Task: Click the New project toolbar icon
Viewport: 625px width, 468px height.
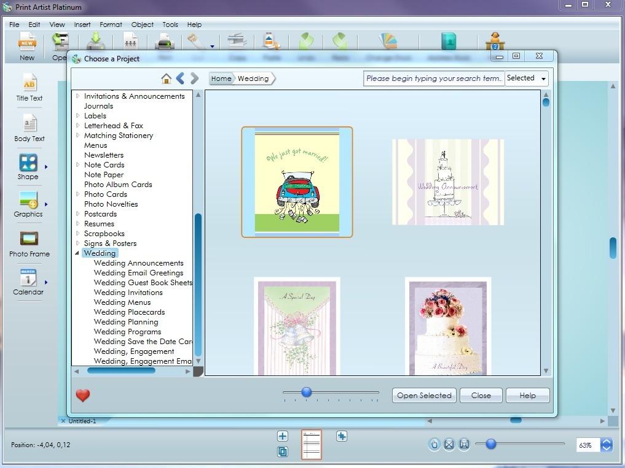Action: 27,42
